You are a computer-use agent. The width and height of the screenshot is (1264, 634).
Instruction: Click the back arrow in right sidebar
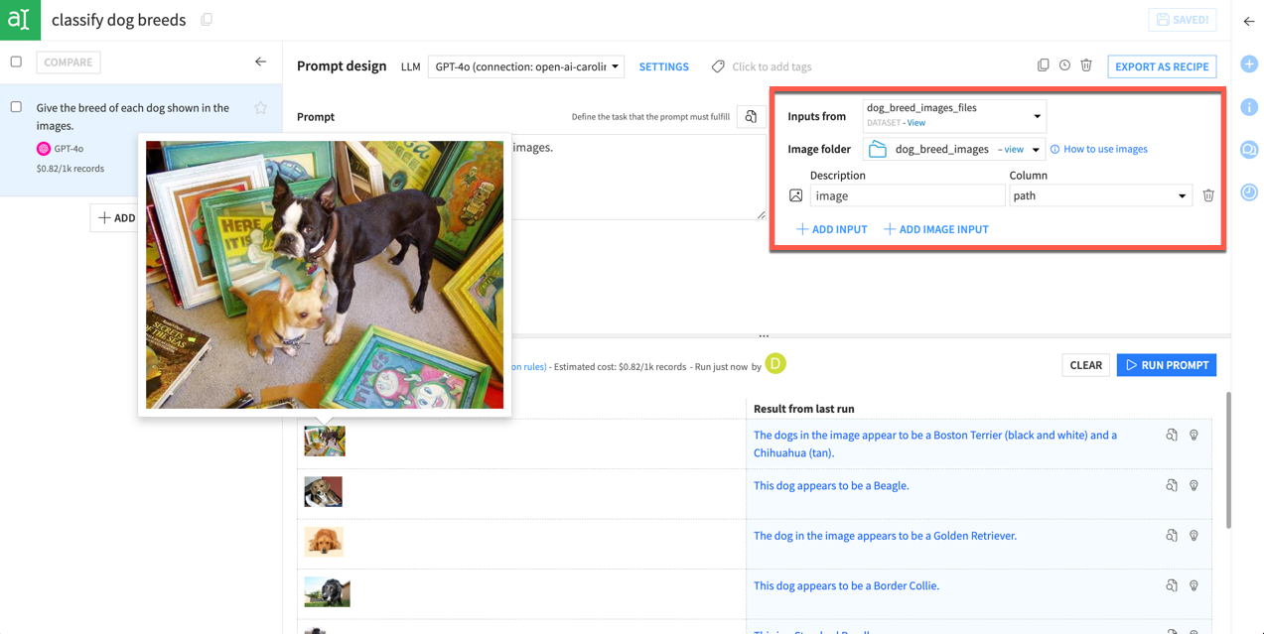[x=1249, y=21]
